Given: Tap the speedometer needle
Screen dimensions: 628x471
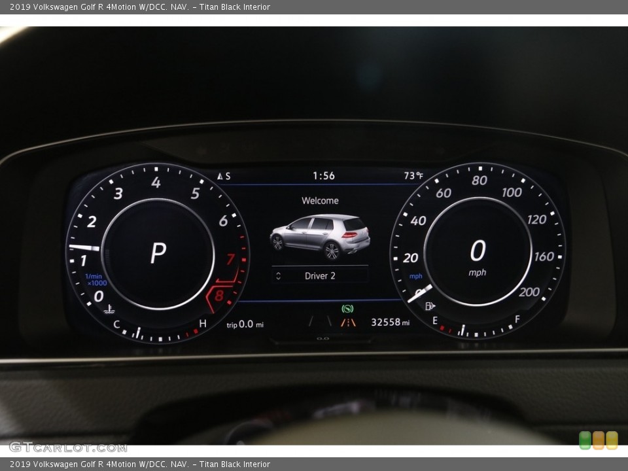Looking at the screenshot, I should [x=420, y=294].
